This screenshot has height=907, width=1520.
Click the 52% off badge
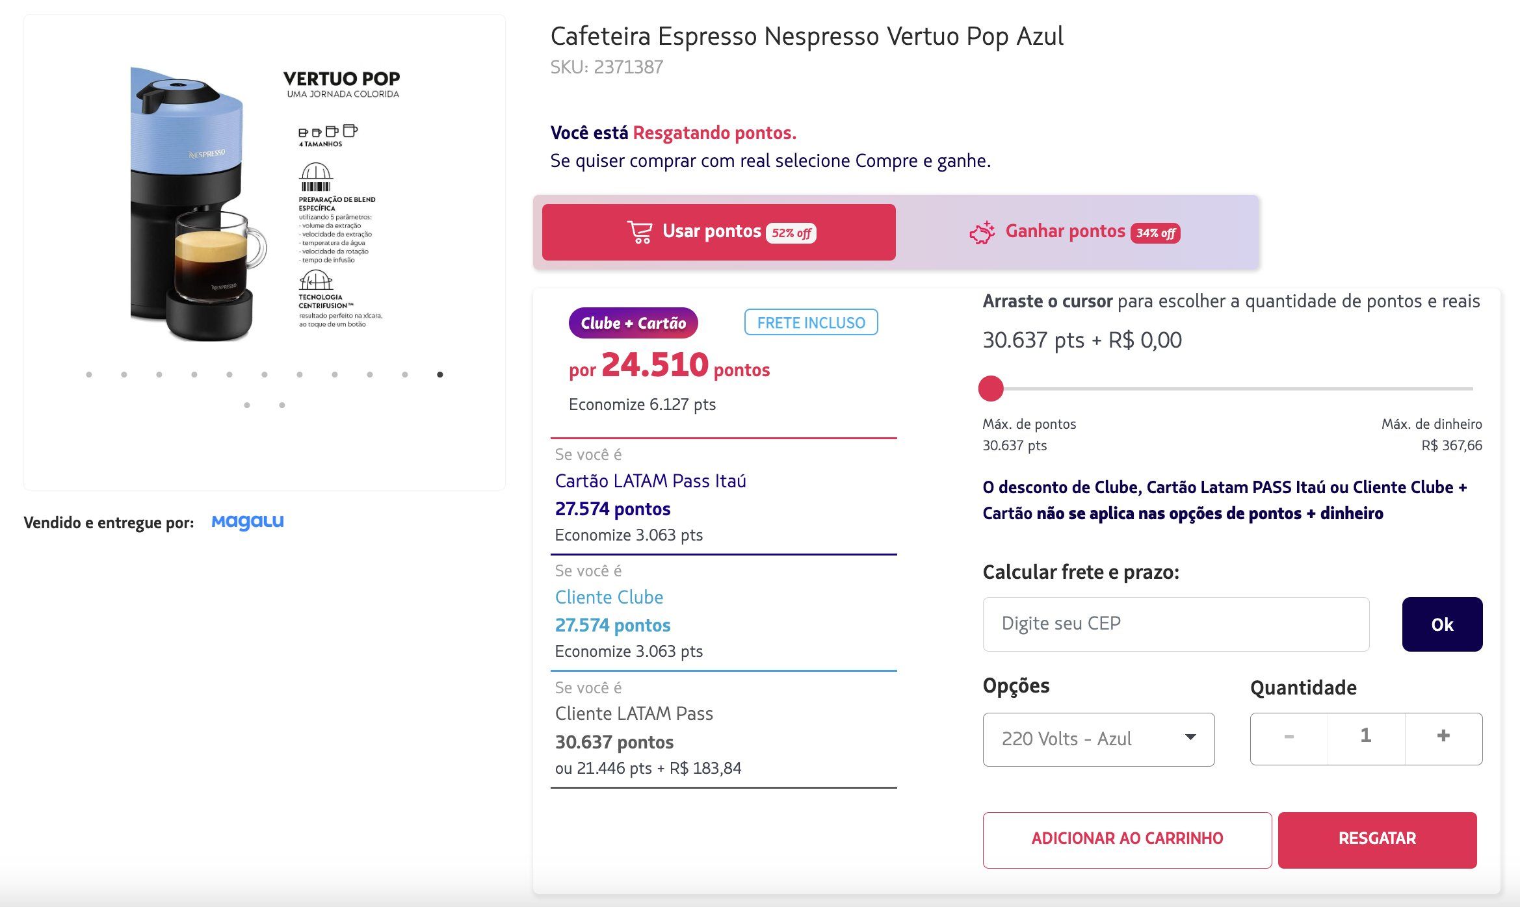click(x=791, y=233)
